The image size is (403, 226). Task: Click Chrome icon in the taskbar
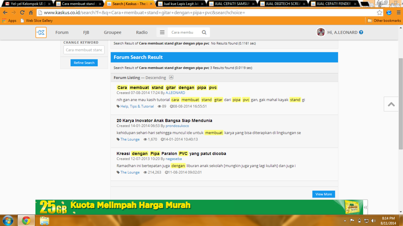(x=26, y=221)
